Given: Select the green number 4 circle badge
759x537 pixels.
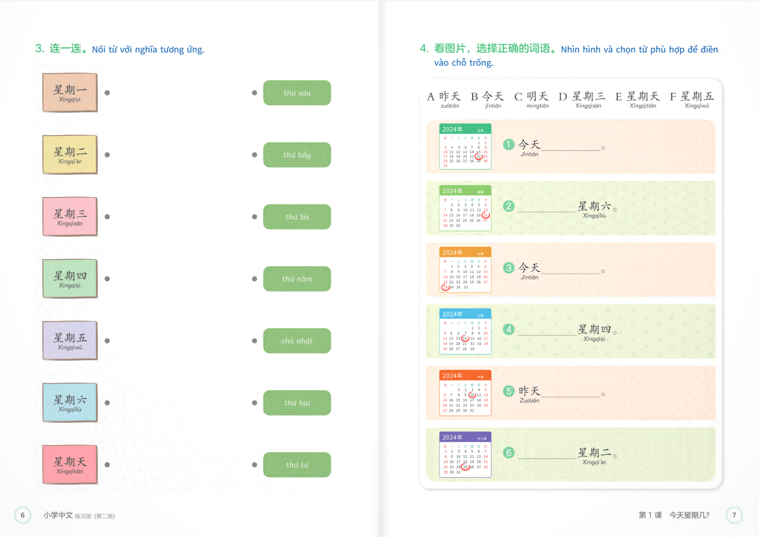Looking at the screenshot, I should [508, 329].
